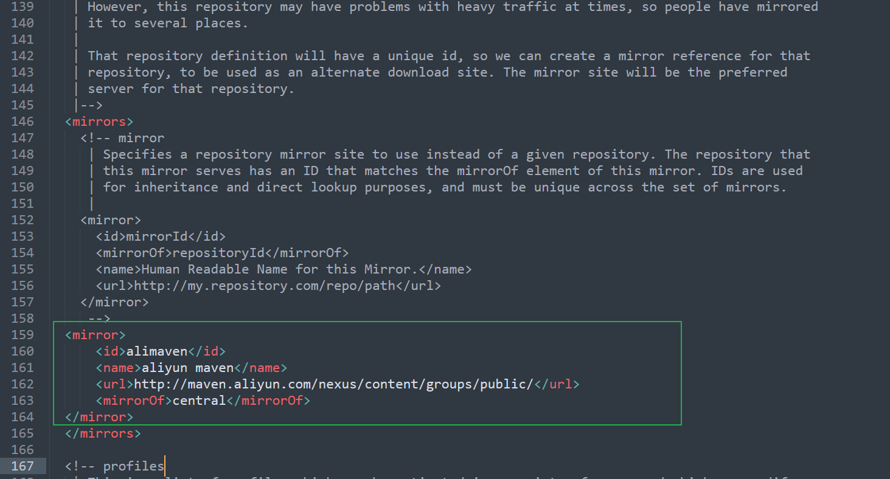Click line number 146 in the gutter

pyautogui.click(x=22, y=121)
